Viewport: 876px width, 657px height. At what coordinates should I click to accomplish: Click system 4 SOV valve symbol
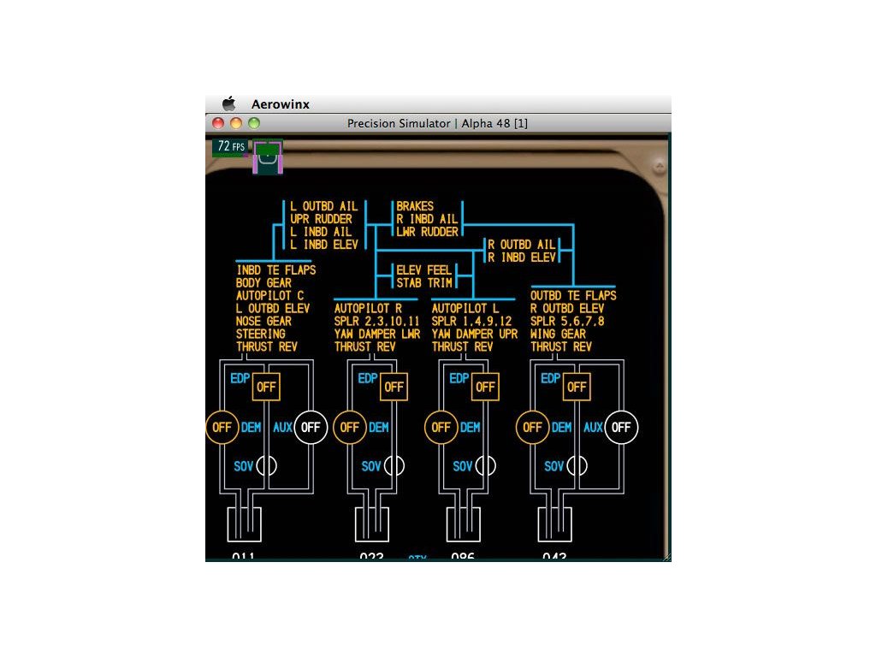pyautogui.click(x=577, y=466)
